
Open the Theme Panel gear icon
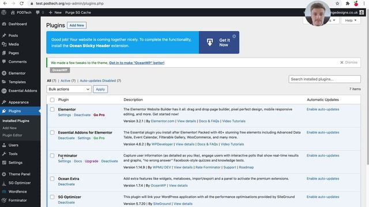[4, 174]
